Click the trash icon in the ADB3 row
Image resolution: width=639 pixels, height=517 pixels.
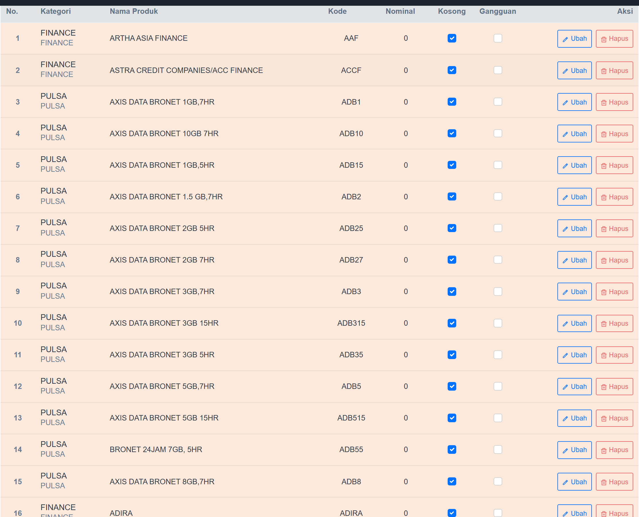604,292
